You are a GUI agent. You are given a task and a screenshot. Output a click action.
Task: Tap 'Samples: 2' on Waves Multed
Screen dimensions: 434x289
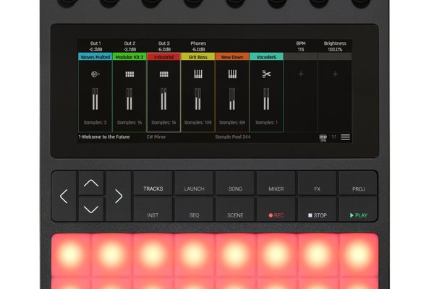click(95, 123)
